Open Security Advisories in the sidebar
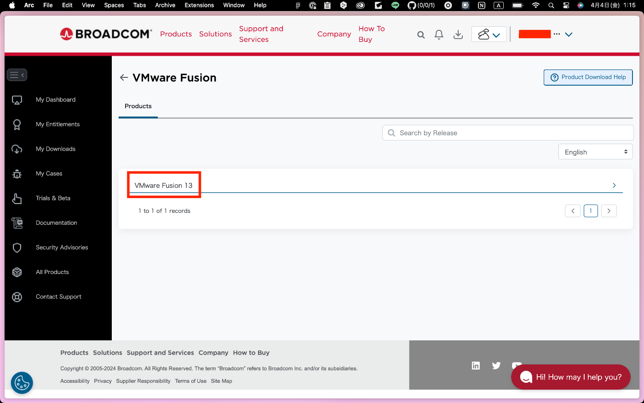 (62, 248)
